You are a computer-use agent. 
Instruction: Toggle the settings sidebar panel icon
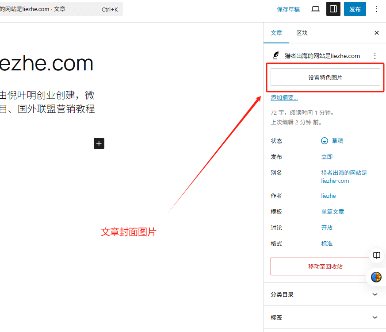333,9
